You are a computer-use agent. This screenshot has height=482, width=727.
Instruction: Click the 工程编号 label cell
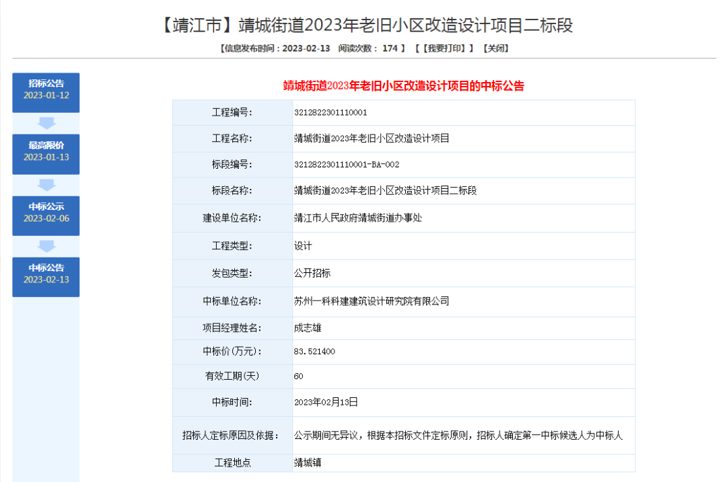pyautogui.click(x=232, y=112)
